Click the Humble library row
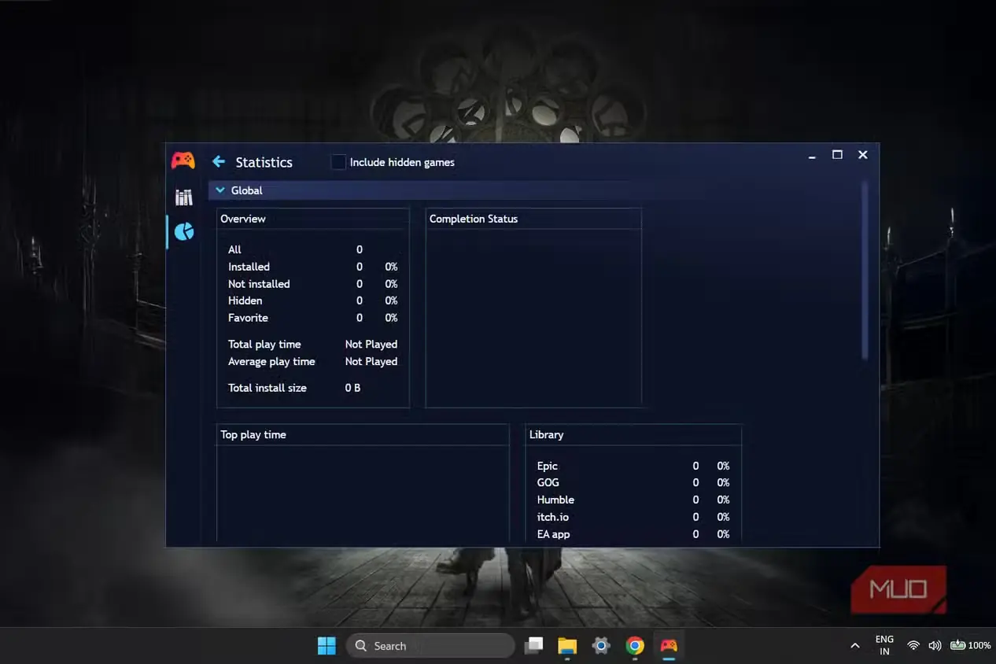The image size is (996, 664). 633,500
